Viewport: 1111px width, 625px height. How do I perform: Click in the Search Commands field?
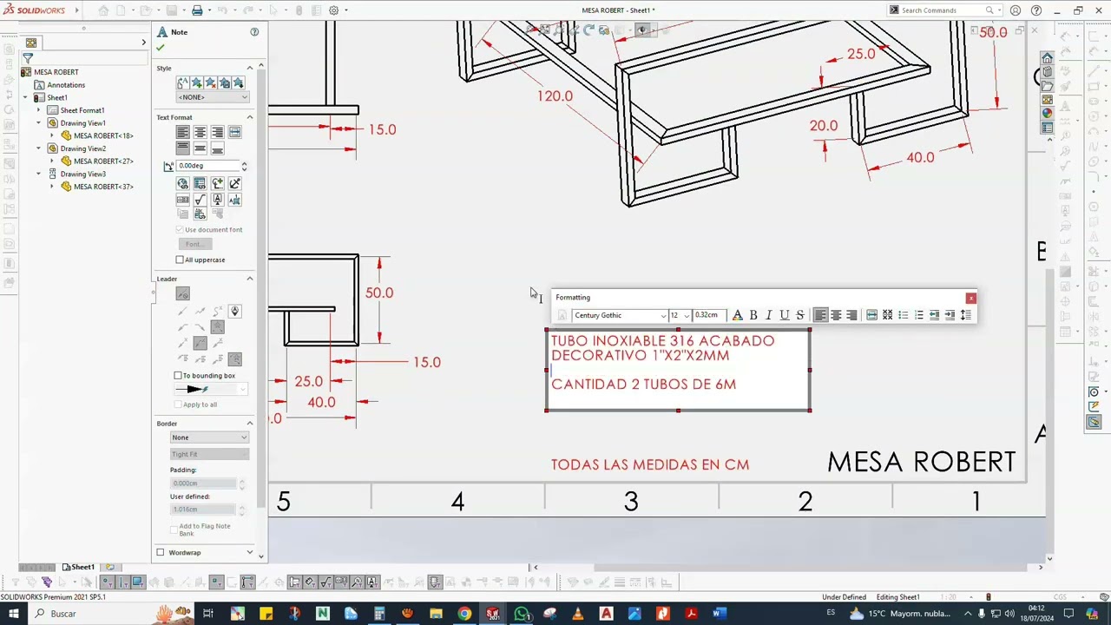point(942,10)
